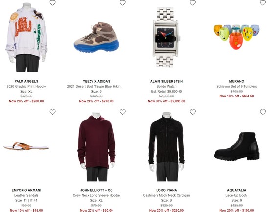Open the black Aquatalia boot image
The width and height of the screenshot is (269, 212).
tap(237, 146)
